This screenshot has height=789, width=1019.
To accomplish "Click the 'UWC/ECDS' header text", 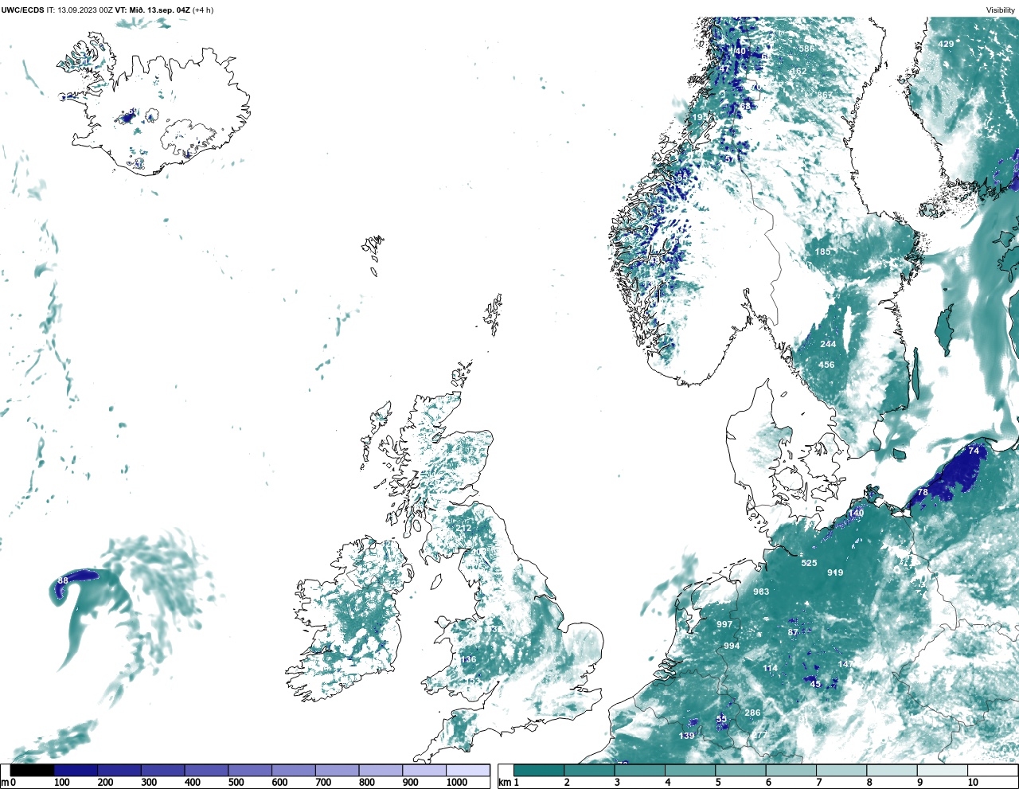I will [x=22, y=10].
